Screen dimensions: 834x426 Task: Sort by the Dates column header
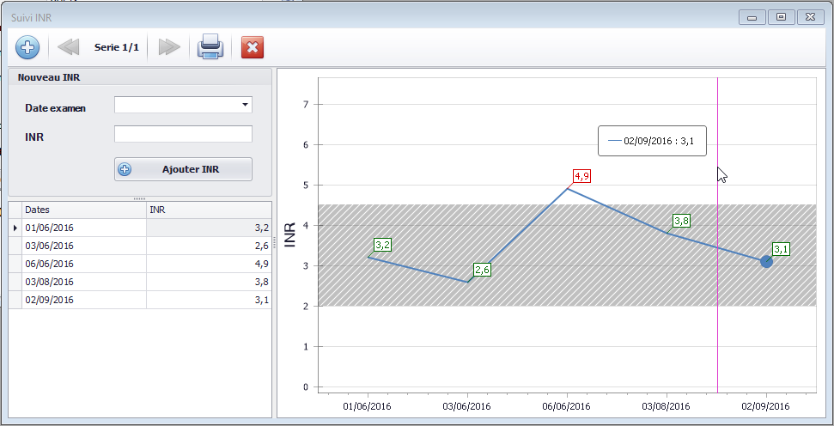coord(83,209)
